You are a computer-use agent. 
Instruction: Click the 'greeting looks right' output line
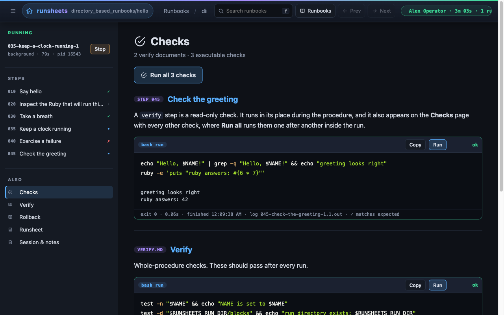point(170,193)
